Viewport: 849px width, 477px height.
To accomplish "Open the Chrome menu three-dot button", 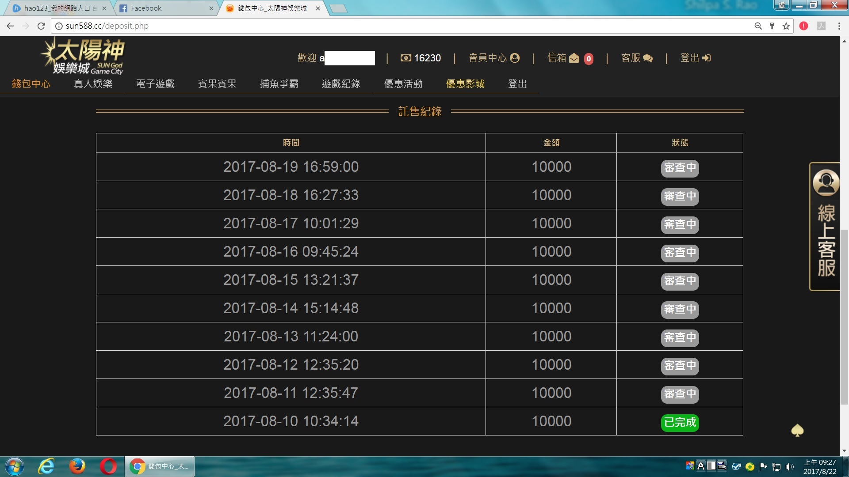I will click(839, 26).
